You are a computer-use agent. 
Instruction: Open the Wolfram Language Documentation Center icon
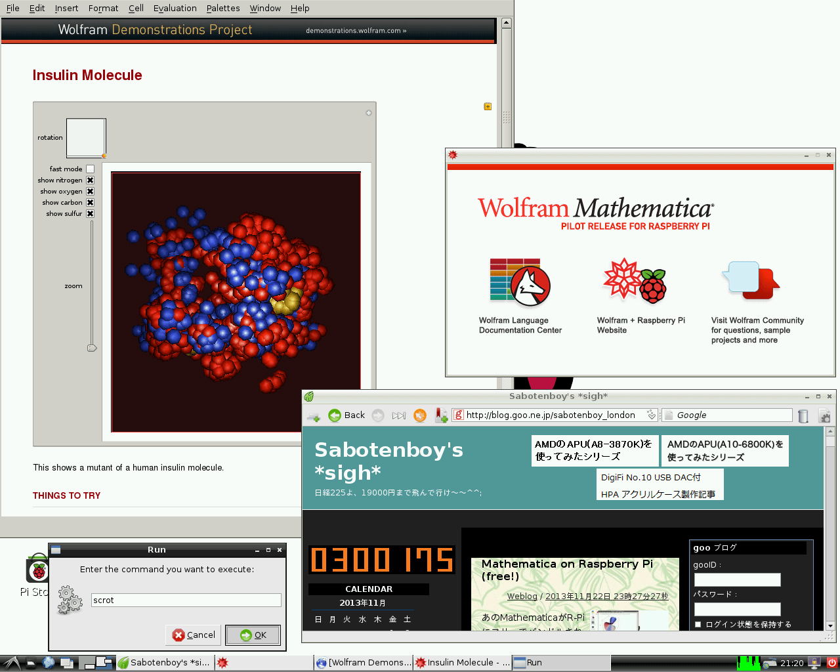click(520, 282)
